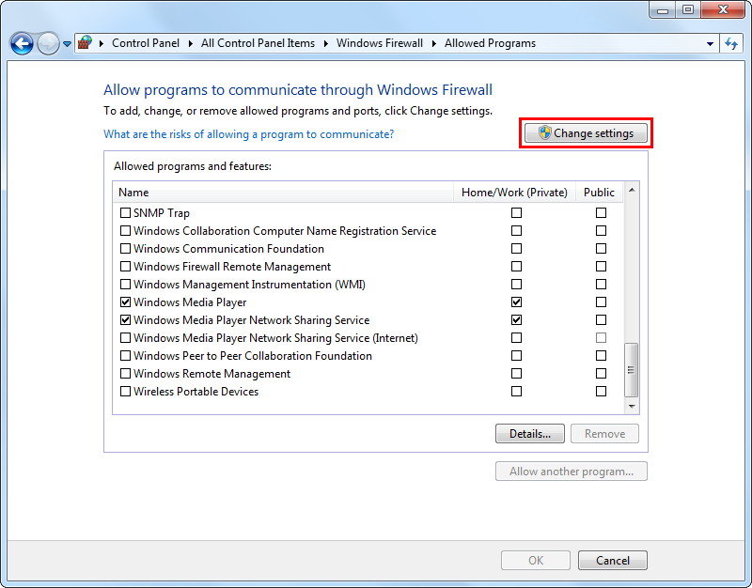Click the Cancel button
Viewport: 752px width, 588px height.
[x=613, y=560]
